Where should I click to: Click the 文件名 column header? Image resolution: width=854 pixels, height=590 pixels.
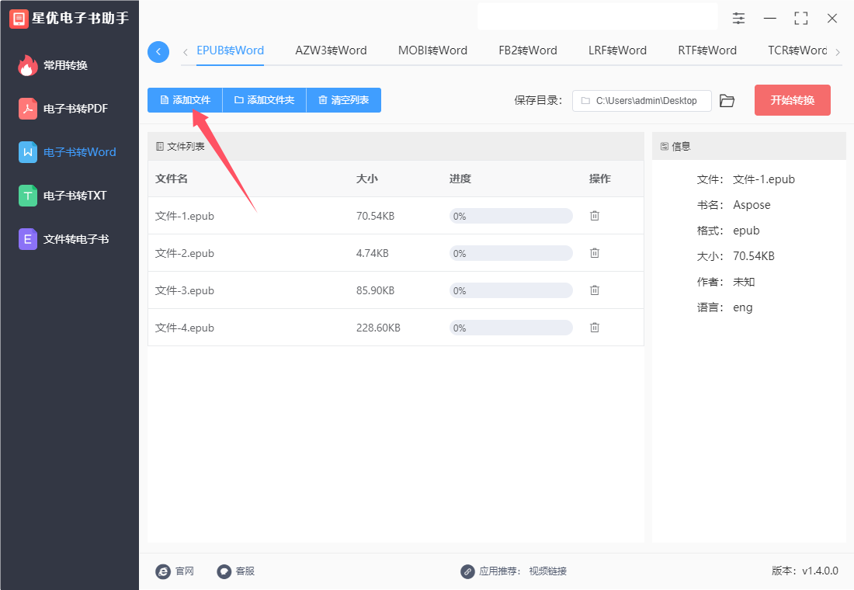click(172, 179)
